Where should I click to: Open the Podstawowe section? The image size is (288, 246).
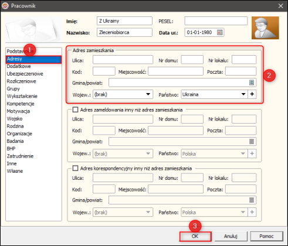click(x=21, y=51)
